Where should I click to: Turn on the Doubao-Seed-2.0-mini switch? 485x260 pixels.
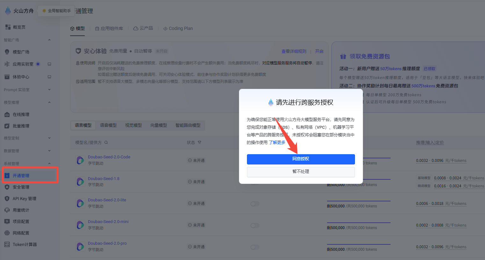tap(255, 225)
